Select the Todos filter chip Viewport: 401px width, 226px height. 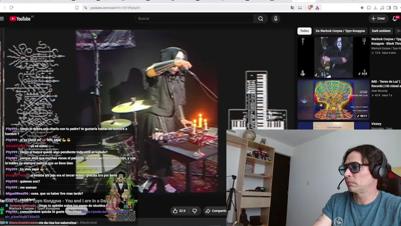point(305,31)
